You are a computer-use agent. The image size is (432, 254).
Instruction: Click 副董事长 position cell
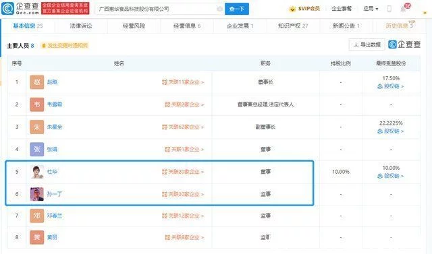click(x=265, y=127)
